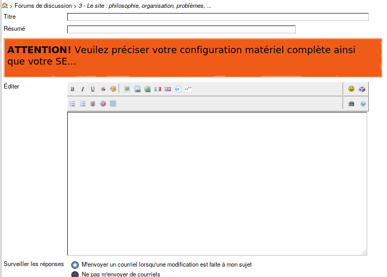Click the colored cube icon
Screen dimensions: 387x277
click(x=362, y=89)
